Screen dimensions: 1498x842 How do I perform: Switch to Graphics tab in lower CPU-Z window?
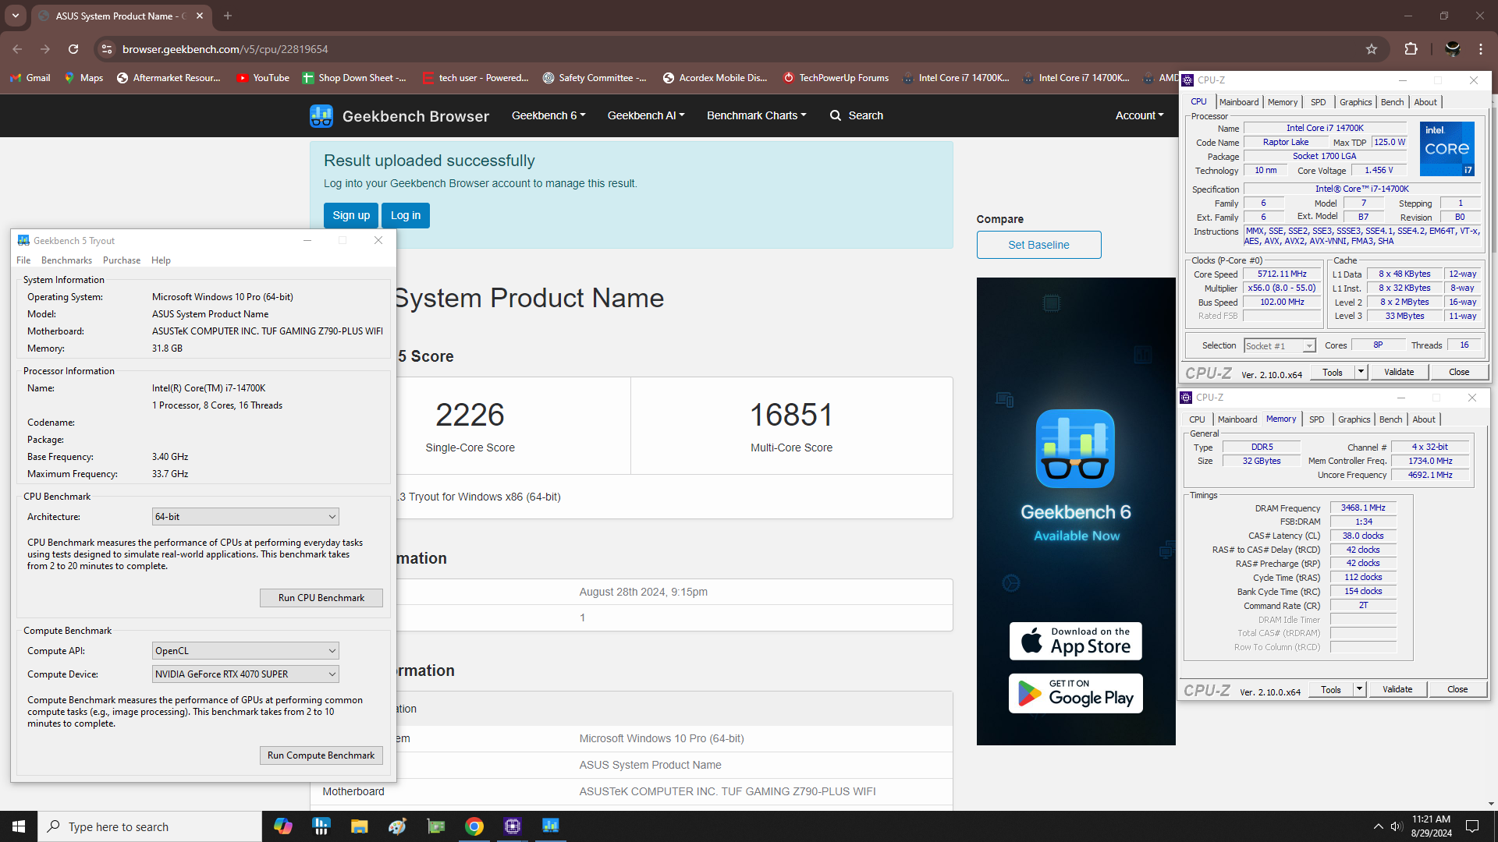coord(1354,419)
